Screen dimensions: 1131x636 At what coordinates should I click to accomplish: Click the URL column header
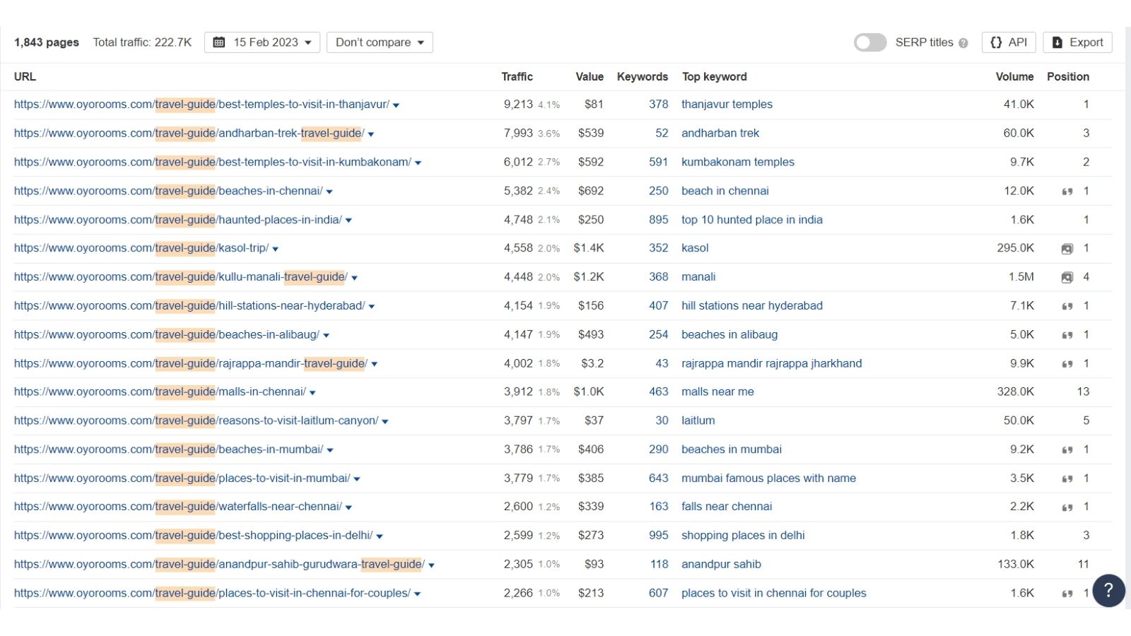[25, 76]
